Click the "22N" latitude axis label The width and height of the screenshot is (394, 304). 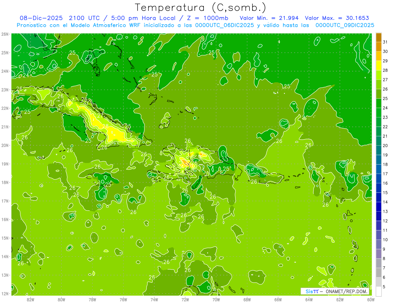pyautogui.click(x=5, y=108)
